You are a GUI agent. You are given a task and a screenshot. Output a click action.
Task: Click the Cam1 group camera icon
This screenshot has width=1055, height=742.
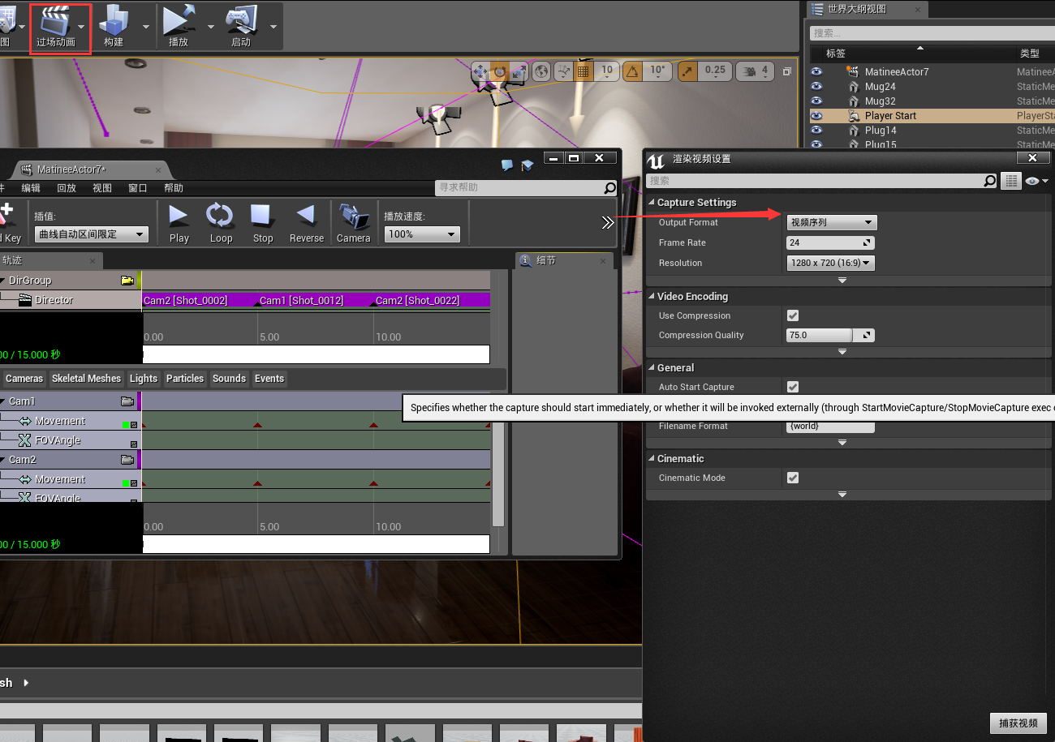(127, 401)
